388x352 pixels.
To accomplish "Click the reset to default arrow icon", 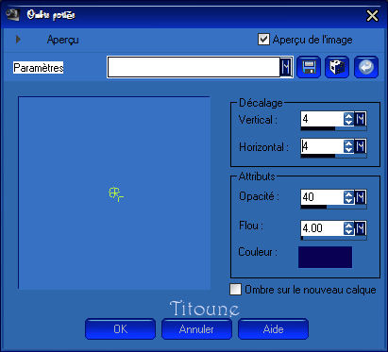I will 366,67.
